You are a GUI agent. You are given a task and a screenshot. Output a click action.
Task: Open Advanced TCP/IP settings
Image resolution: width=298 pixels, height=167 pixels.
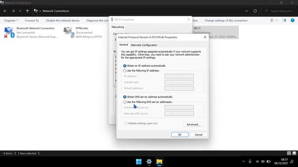coord(194,124)
